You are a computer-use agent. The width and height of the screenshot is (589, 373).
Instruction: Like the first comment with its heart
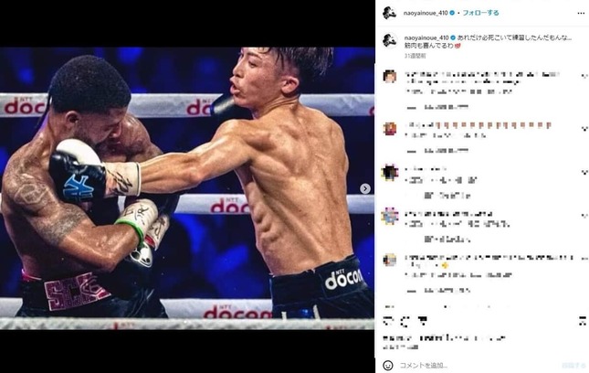tap(584, 76)
